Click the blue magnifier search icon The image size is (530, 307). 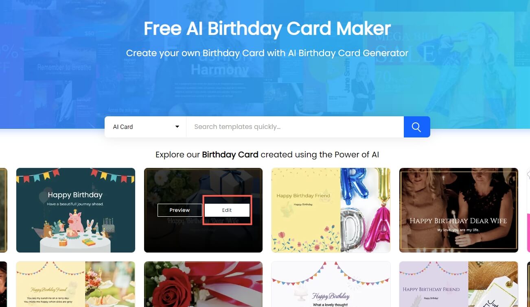(x=416, y=127)
